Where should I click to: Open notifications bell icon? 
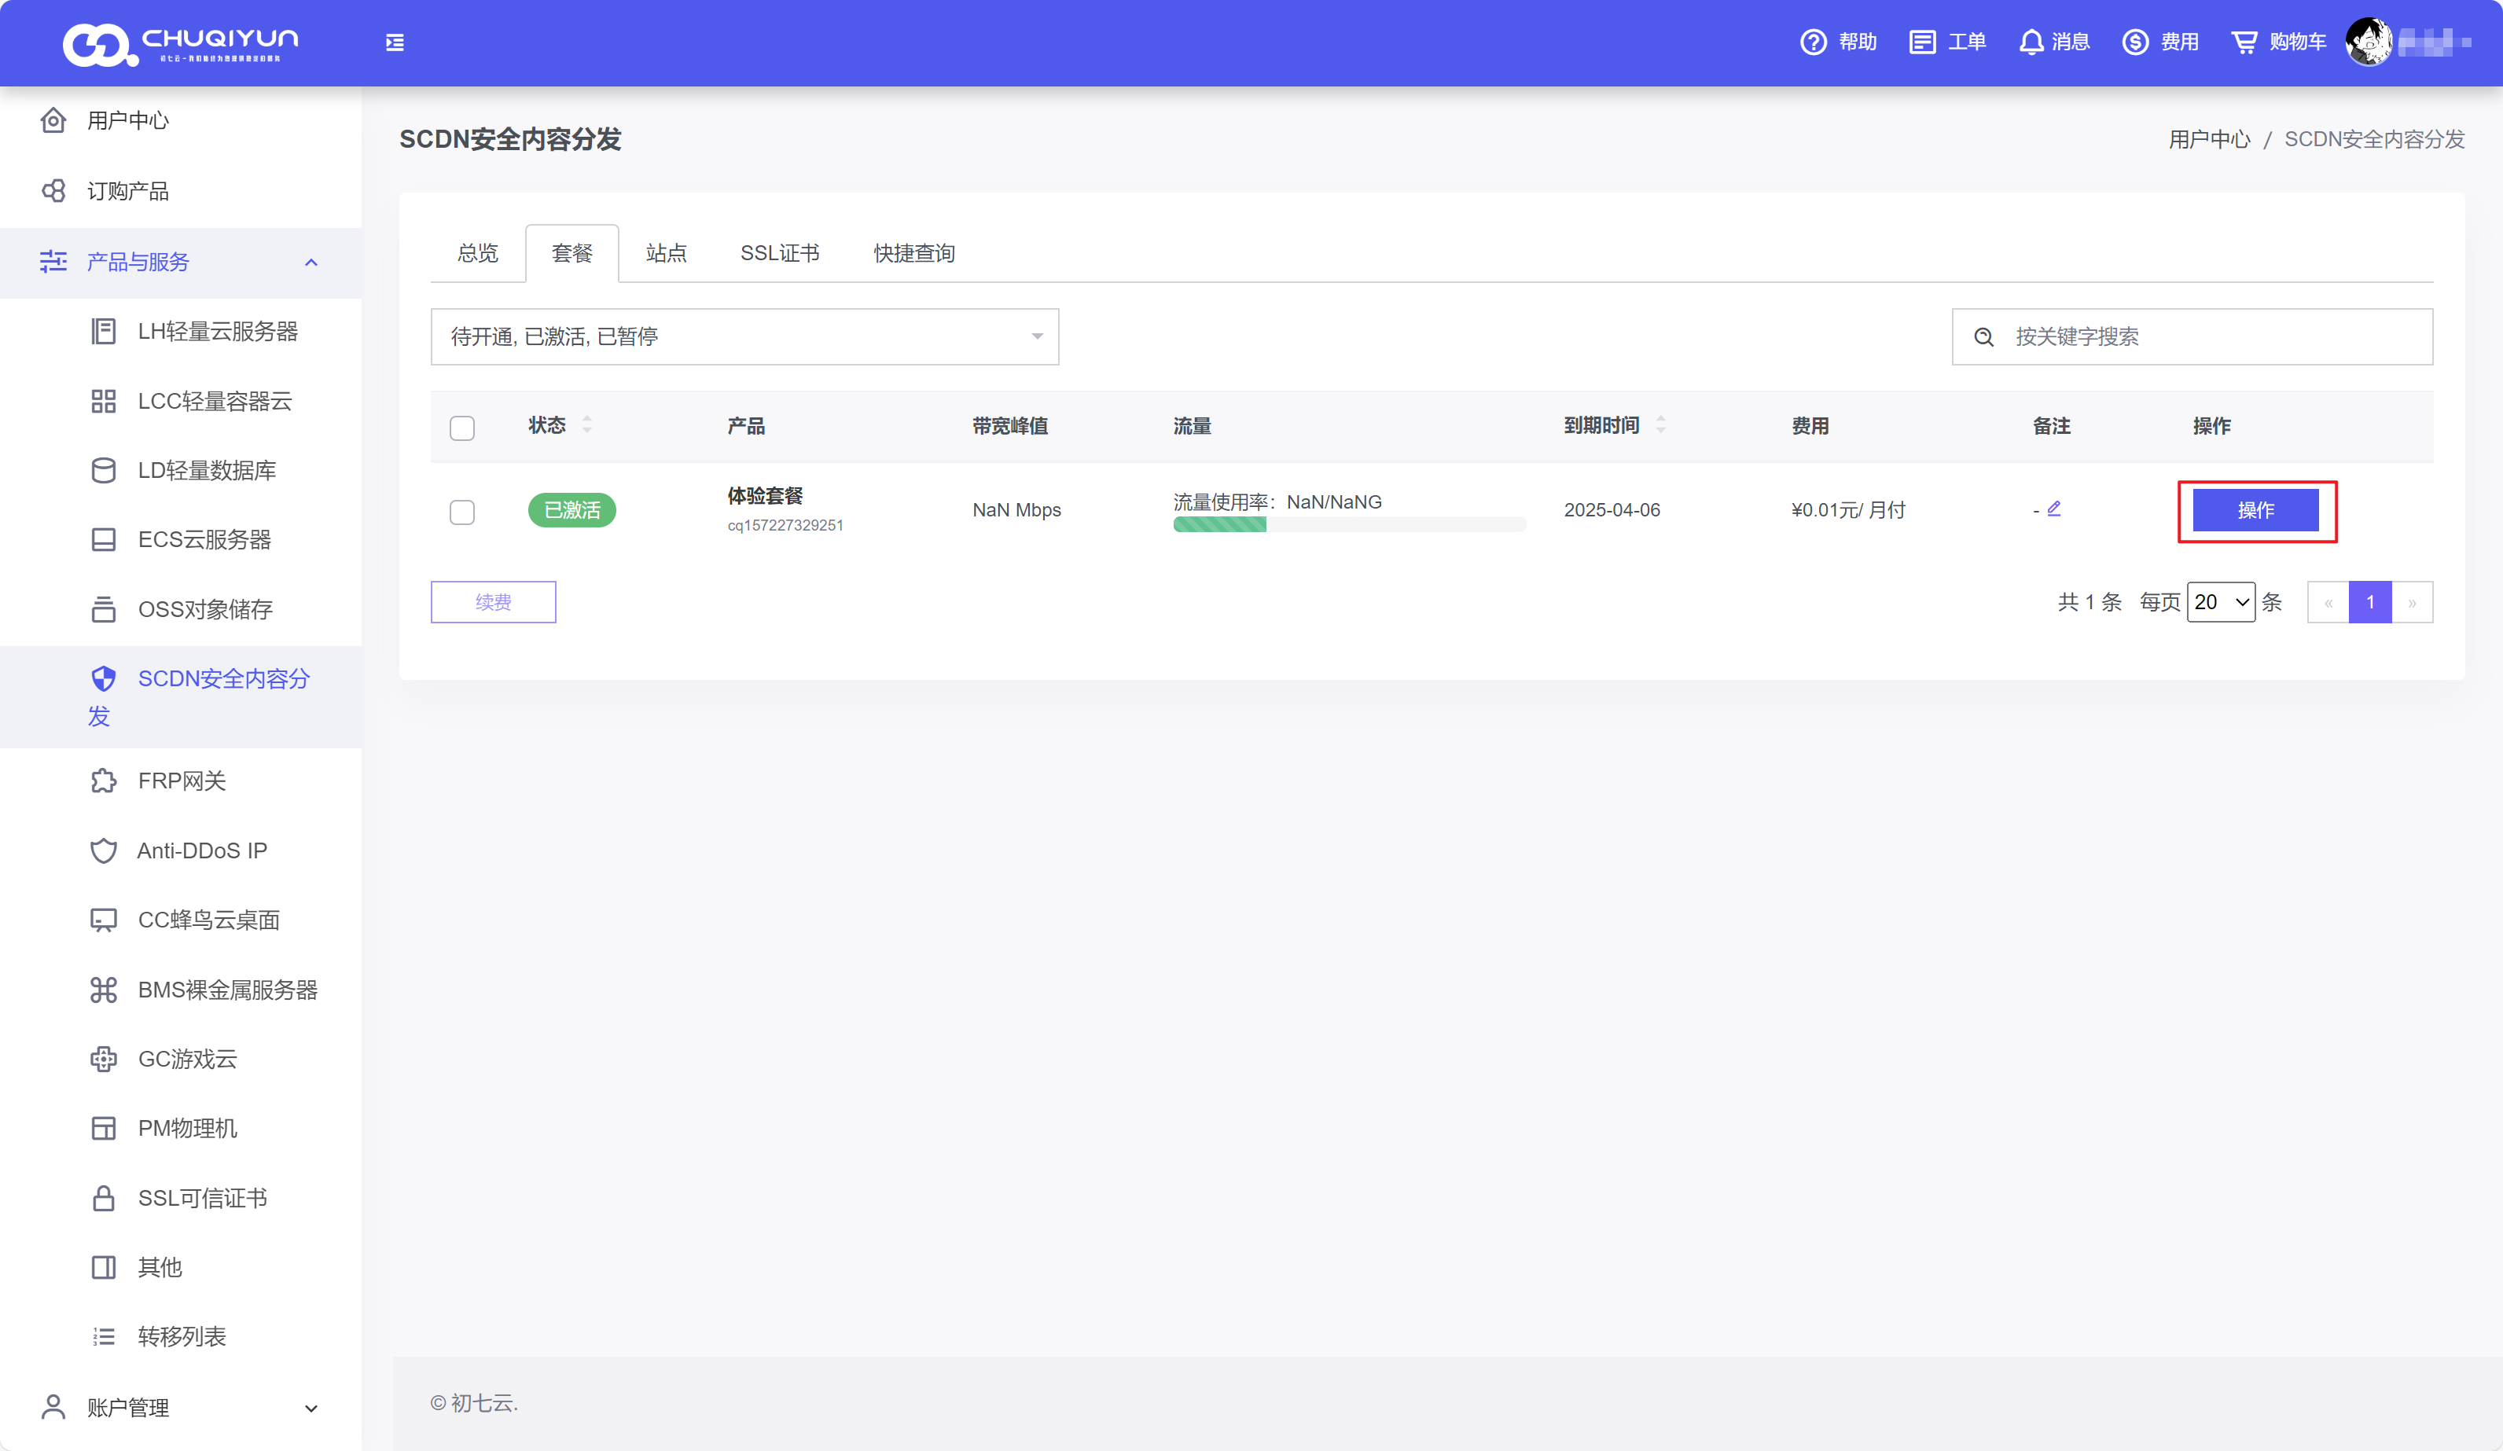point(2031,42)
